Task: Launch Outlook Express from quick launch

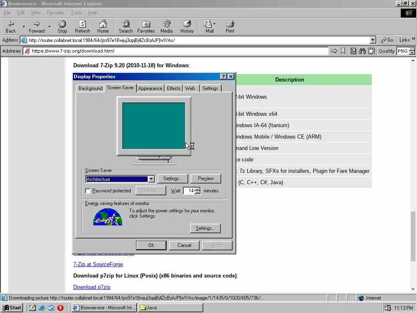Action: click(x=51, y=308)
